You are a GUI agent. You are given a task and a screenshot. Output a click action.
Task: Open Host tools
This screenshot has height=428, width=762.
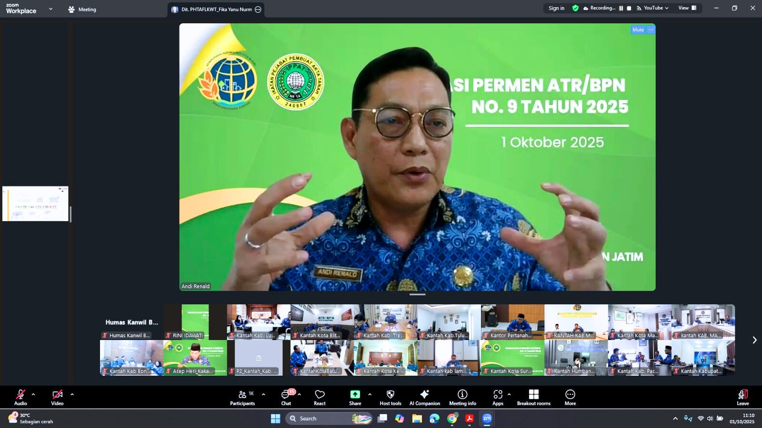point(391,397)
